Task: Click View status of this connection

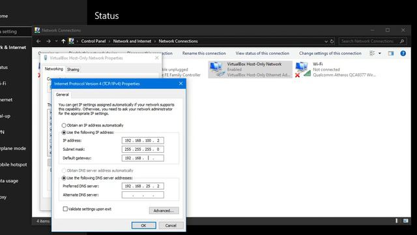Action: pyautogui.click(x=262, y=54)
